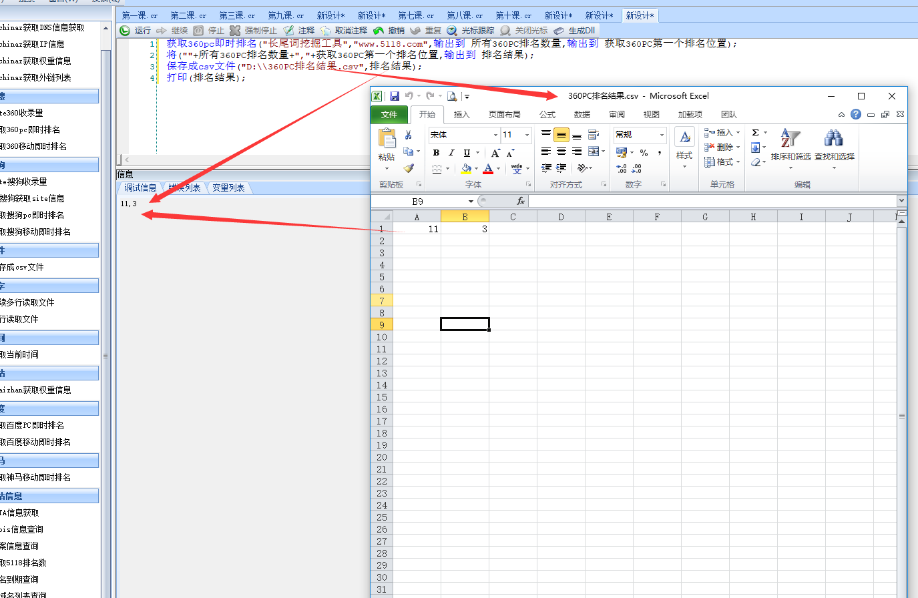Click the Format Painter brush icon

[x=408, y=168]
